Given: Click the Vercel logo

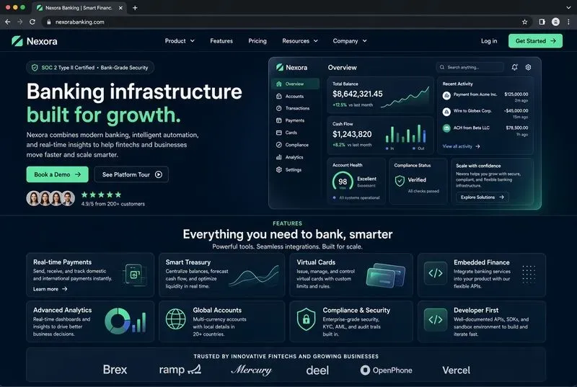Looking at the screenshot, I should tap(456, 370).
